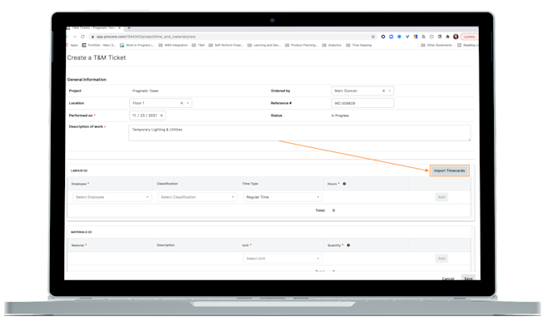Open the Apps bookmark shortcut
This screenshot has width=548, height=321.
(72, 46)
